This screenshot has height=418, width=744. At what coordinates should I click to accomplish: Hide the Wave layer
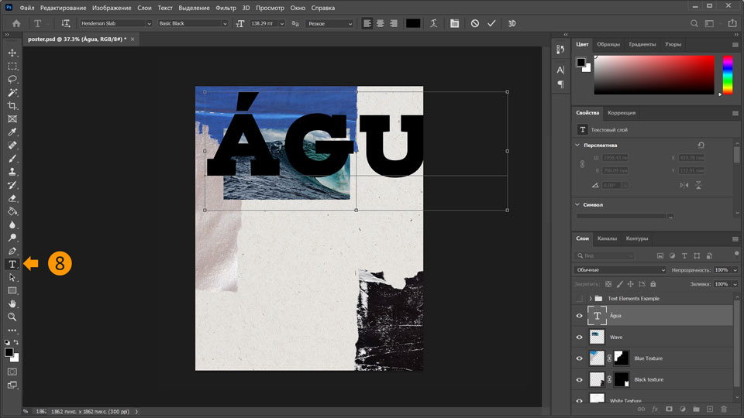[x=579, y=337]
